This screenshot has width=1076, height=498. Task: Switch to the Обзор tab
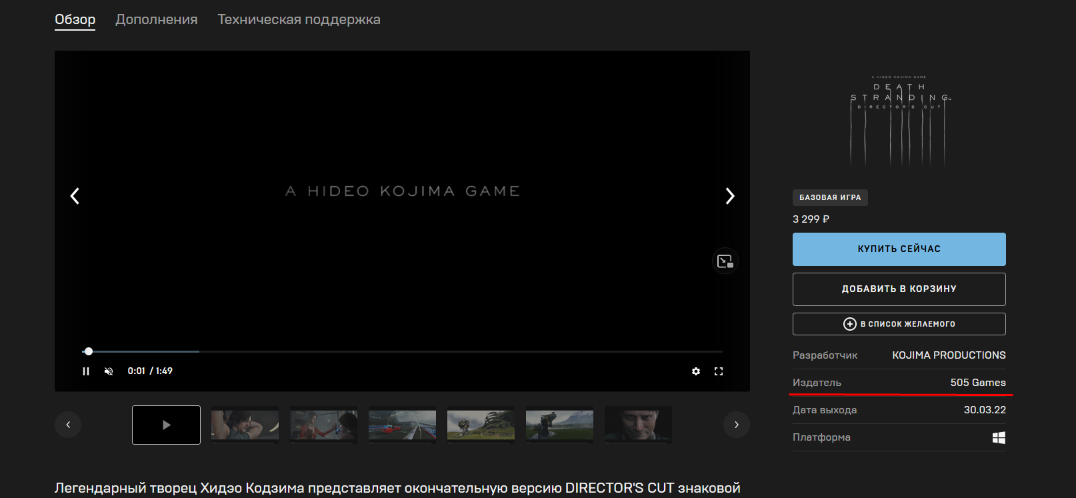click(x=75, y=19)
